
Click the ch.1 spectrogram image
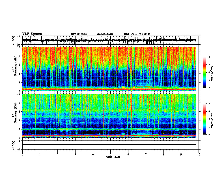(x=109, y=69)
